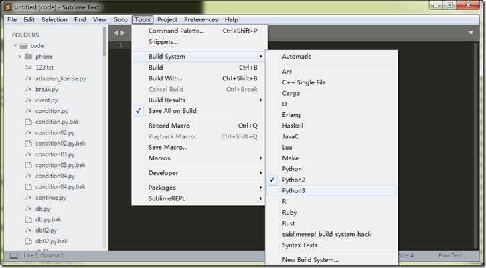
Task: Collapse the code folder tree
Action: (15, 46)
